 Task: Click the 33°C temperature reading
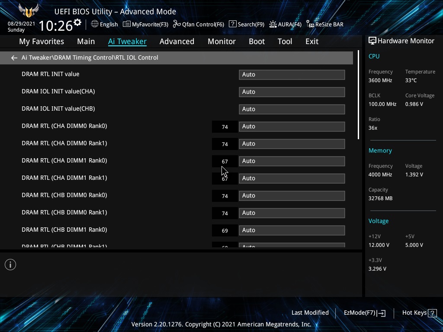pos(411,80)
